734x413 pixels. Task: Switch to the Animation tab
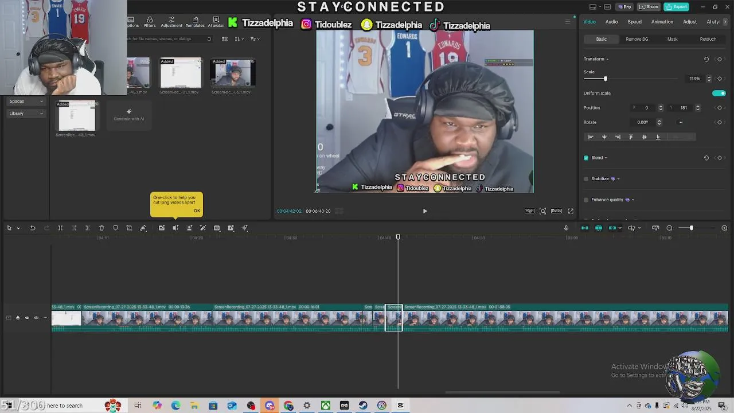tap(662, 22)
